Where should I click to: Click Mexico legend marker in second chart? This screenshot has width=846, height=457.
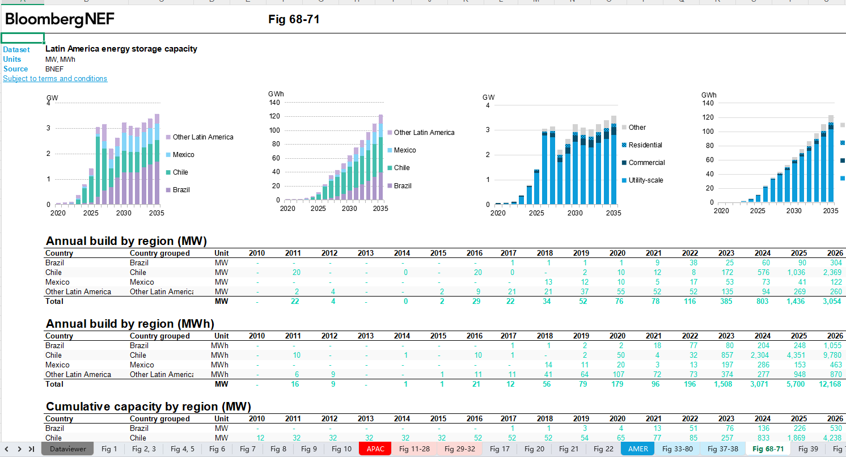coord(389,150)
